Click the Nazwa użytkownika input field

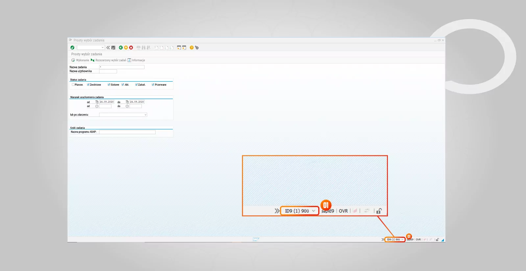click(x=108, y=71)
